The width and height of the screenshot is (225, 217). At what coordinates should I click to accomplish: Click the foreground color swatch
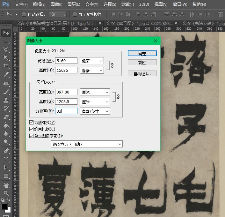pyautogui.click(x=4, y=206)
